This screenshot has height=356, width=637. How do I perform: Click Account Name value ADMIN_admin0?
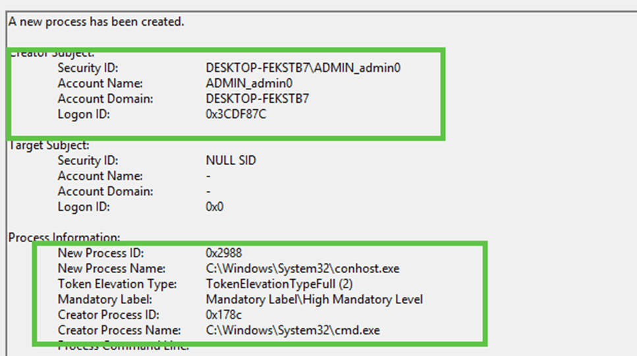coord(249,83)
